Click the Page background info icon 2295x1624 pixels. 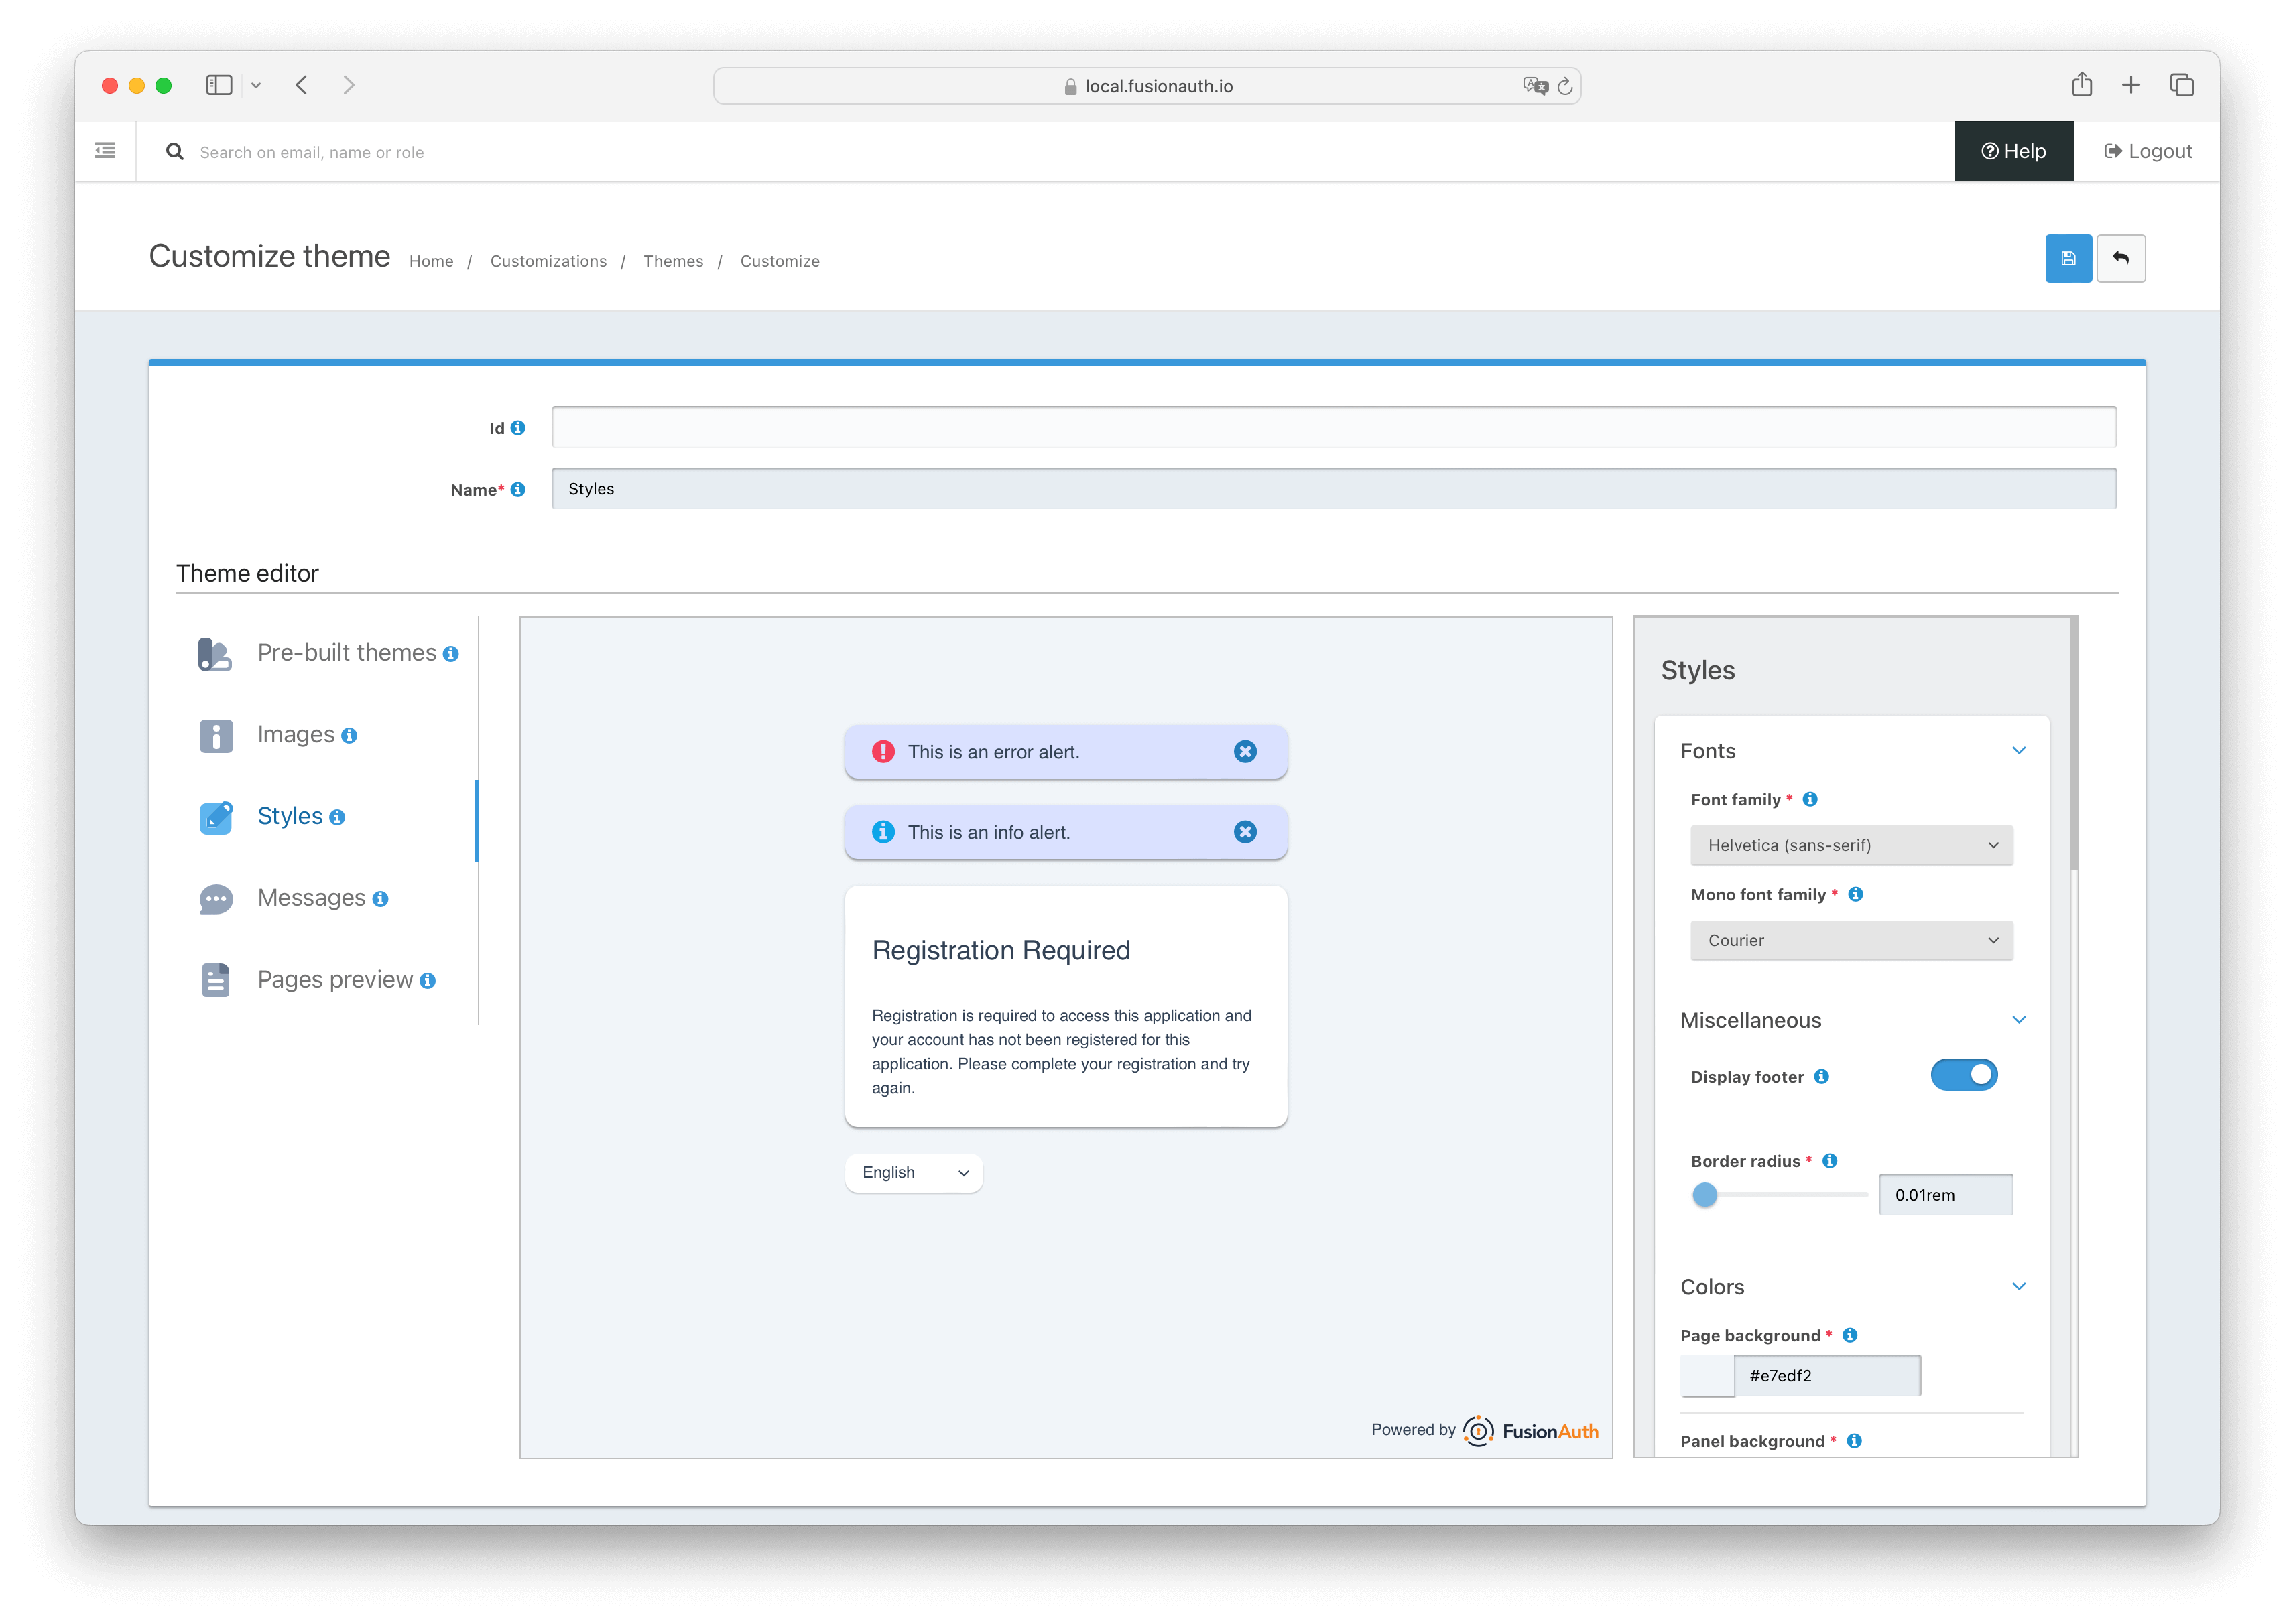click(x=1849, y=1335)
